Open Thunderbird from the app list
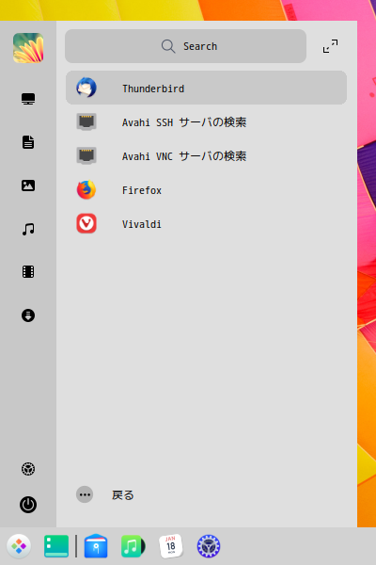The image size is (376, 565). (x=206, y=88)
